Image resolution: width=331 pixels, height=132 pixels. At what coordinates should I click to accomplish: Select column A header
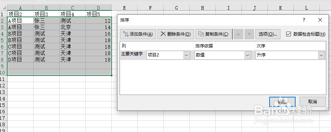pyautogui.click(x=20, y=8)
